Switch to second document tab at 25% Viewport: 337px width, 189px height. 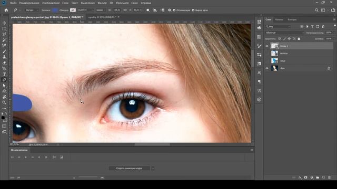coord(102,17)
